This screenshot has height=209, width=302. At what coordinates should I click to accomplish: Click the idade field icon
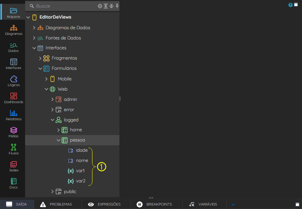[71, 151]
